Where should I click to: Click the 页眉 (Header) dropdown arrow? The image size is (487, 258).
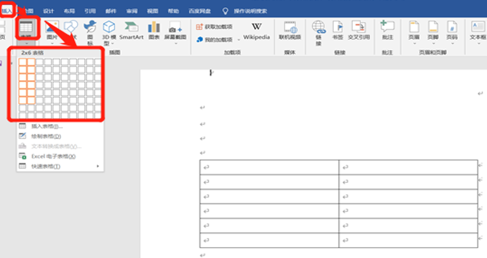click(414, 43)
